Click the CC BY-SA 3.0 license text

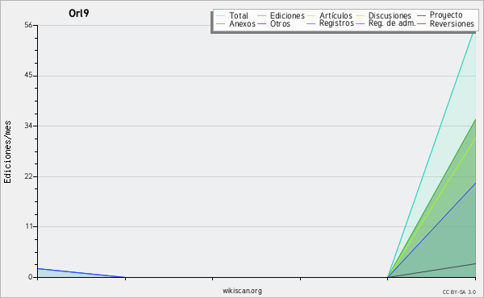[459, 292]
